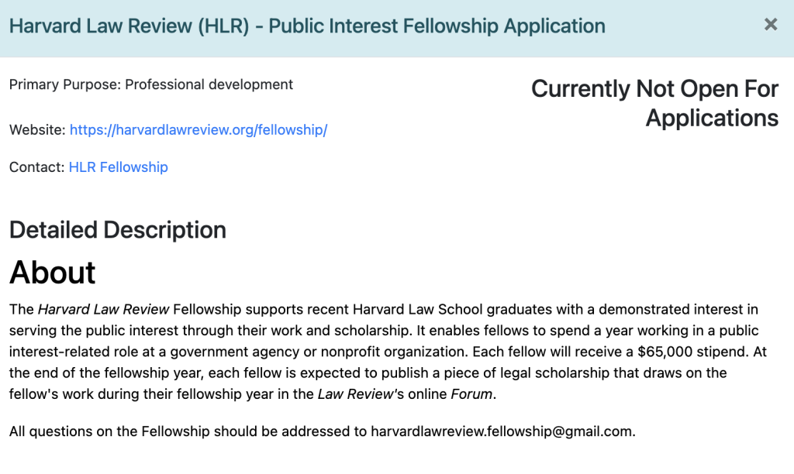Click the Website label
This screenshot has height=474, width=794.
click(37, 130)
